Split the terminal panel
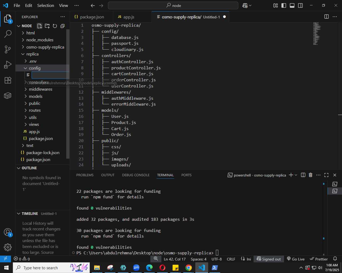The width and height of the screenshot is (342, 273). pyautogui.click(x=303, y=175)
